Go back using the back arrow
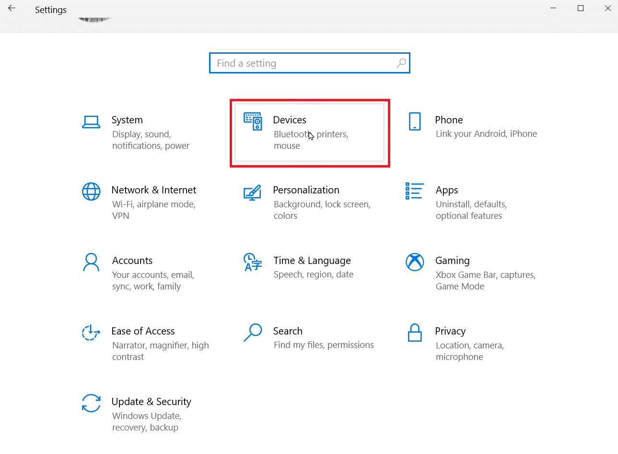This screenshot has width=618, height=454. [x=12, y=8]
